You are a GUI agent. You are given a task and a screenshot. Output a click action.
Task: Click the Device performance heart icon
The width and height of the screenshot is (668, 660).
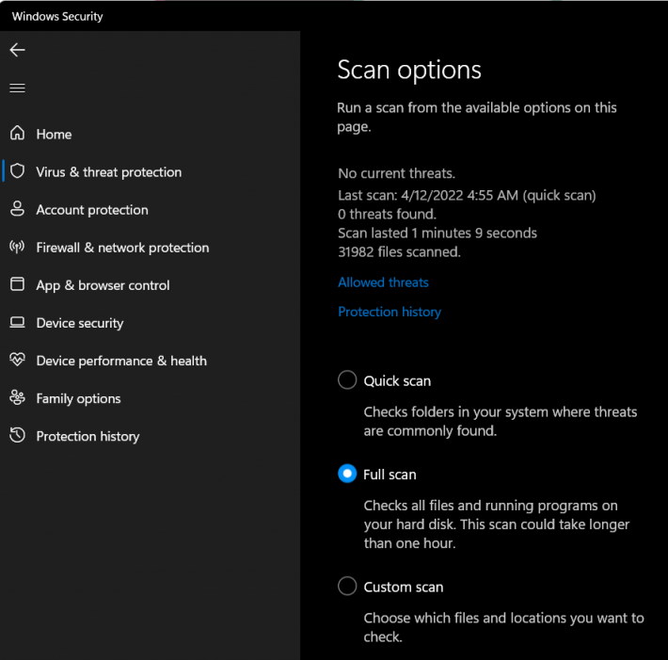(x=18, y=360)
